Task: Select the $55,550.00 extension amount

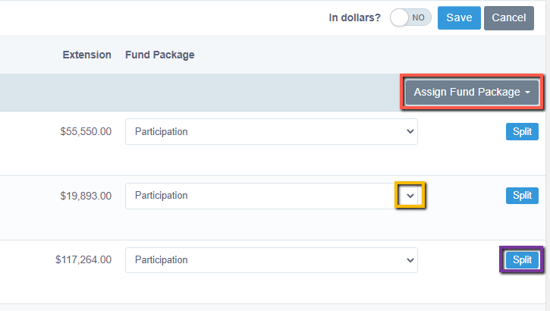Action: pyautogui.click(x=86, y=131)
